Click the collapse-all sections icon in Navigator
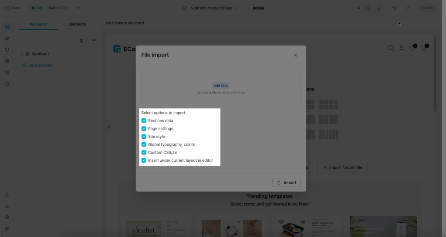 tap(94, 40)
